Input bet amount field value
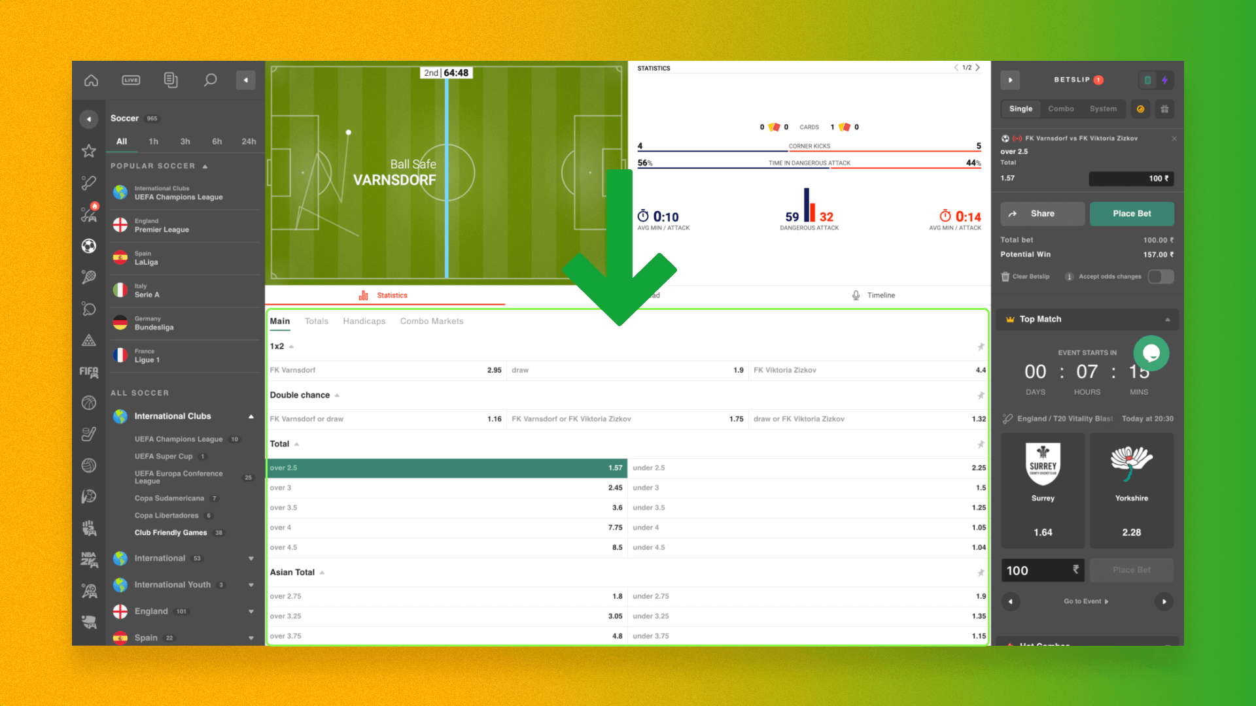The width and height of the screenshot is (1256, 706). tap(1131, 178)
